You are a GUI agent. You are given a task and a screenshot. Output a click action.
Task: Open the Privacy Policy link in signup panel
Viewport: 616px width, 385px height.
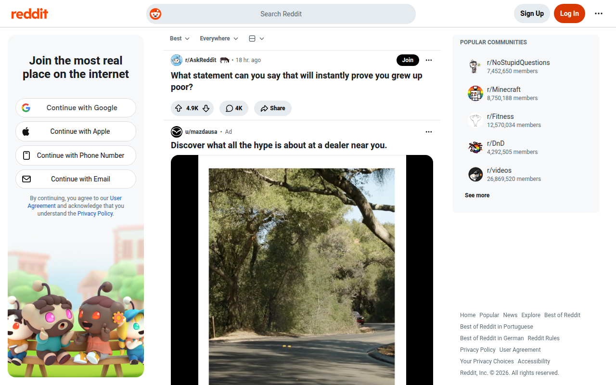coord(95,214)
